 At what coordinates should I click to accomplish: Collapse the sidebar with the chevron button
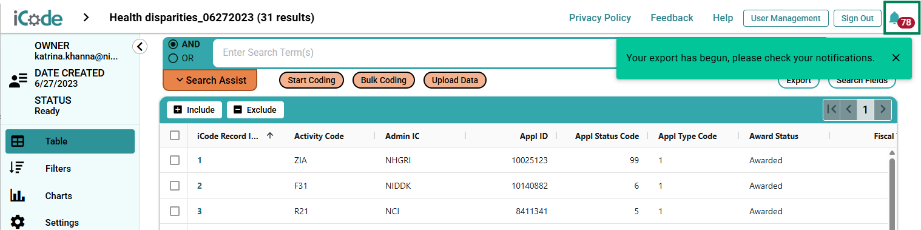click(x=140, y=46)
